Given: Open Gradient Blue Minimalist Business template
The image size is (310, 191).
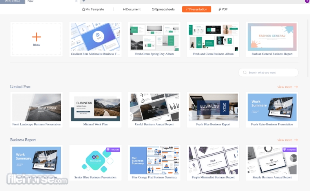Looking at the screenshot, I should (x=95, y=37).
